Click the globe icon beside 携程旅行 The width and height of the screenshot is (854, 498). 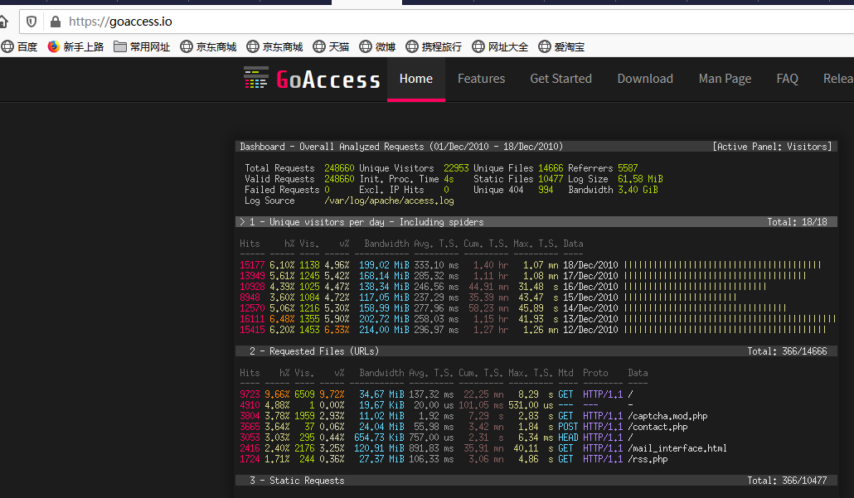[410, 47]
